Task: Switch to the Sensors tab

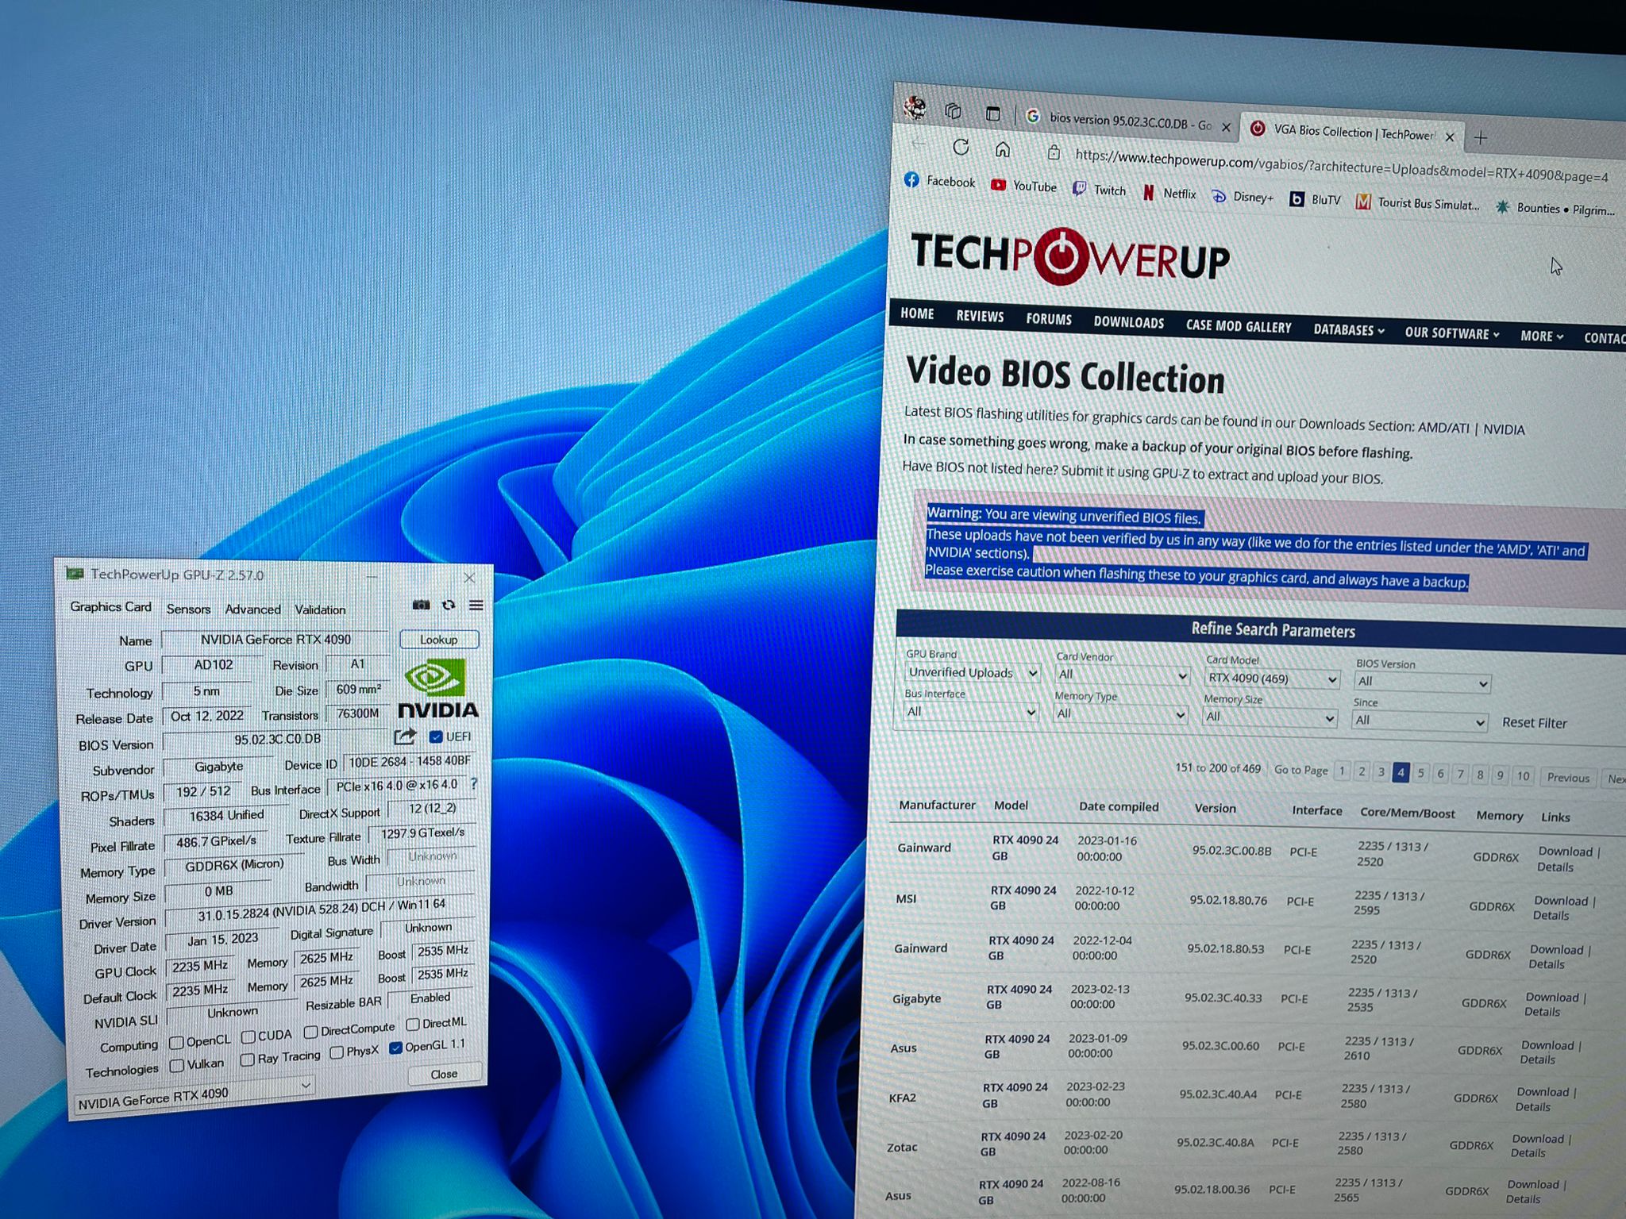Action: tap(188, 609)
